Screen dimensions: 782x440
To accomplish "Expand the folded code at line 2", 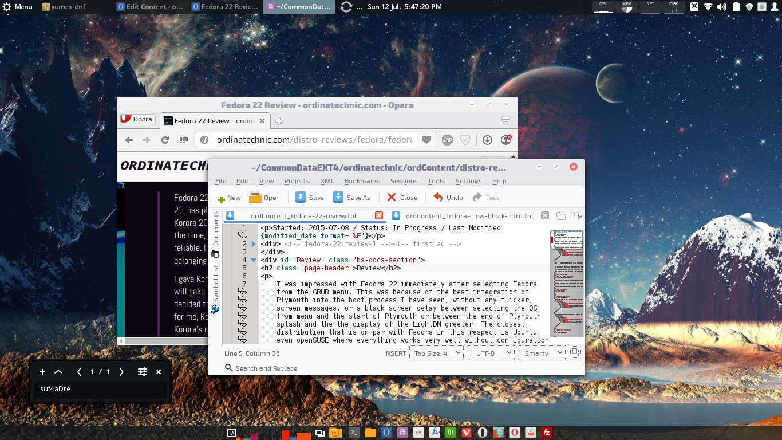I will coord(254,244).
